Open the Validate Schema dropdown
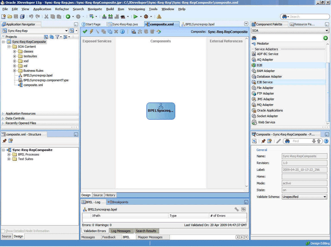331x247 pixels. pyautogui.click(x=324, y=197)
